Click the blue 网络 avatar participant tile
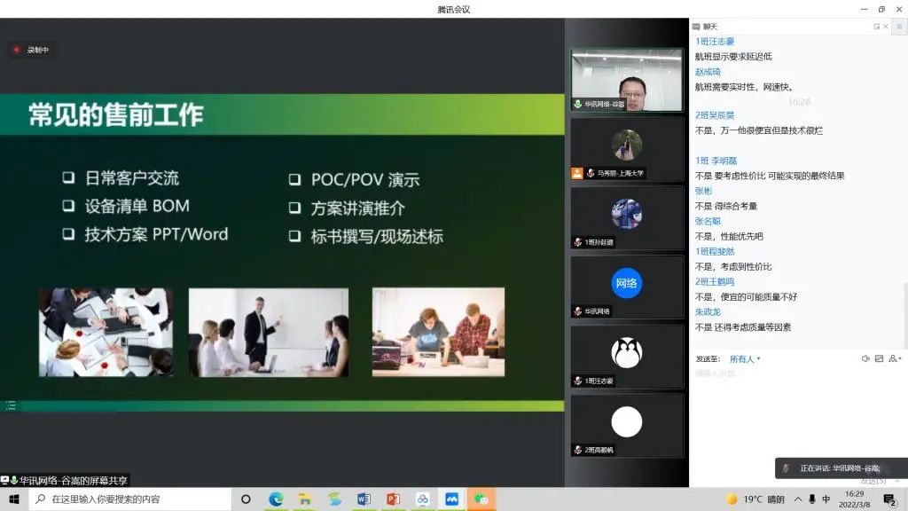This screenshot has width=908, height=511. (626, 286)
